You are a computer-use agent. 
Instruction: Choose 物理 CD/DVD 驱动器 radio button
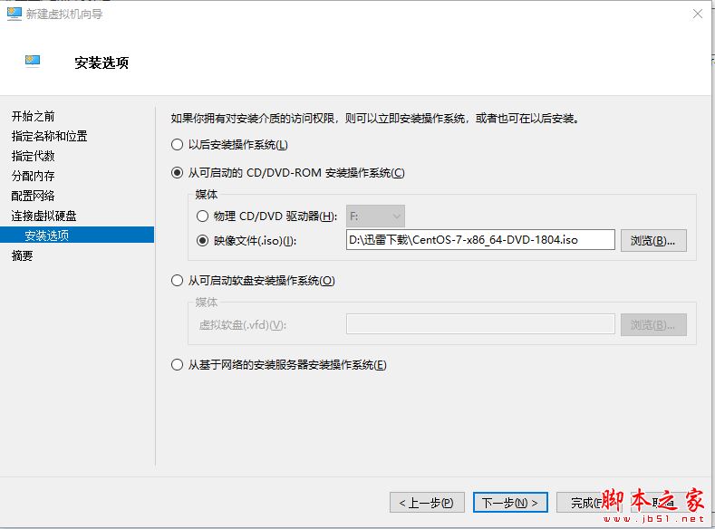click(x=202, y=216)
